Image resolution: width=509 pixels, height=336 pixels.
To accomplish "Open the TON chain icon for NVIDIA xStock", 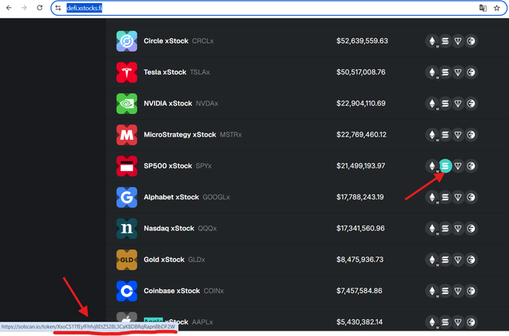I will tap(458, 103).
